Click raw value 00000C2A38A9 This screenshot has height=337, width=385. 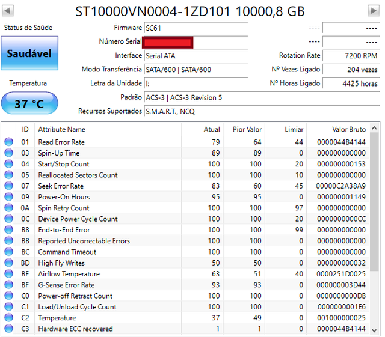coord(341,186)
